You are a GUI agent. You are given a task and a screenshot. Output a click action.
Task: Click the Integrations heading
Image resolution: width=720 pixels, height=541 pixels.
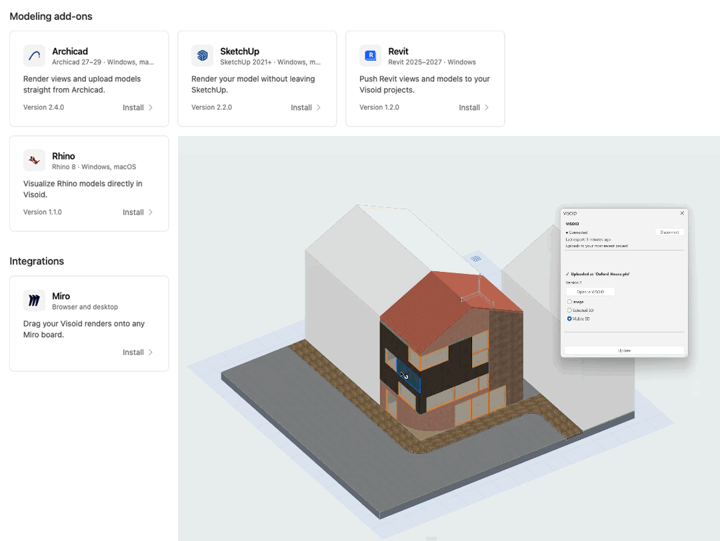[37, 261]
